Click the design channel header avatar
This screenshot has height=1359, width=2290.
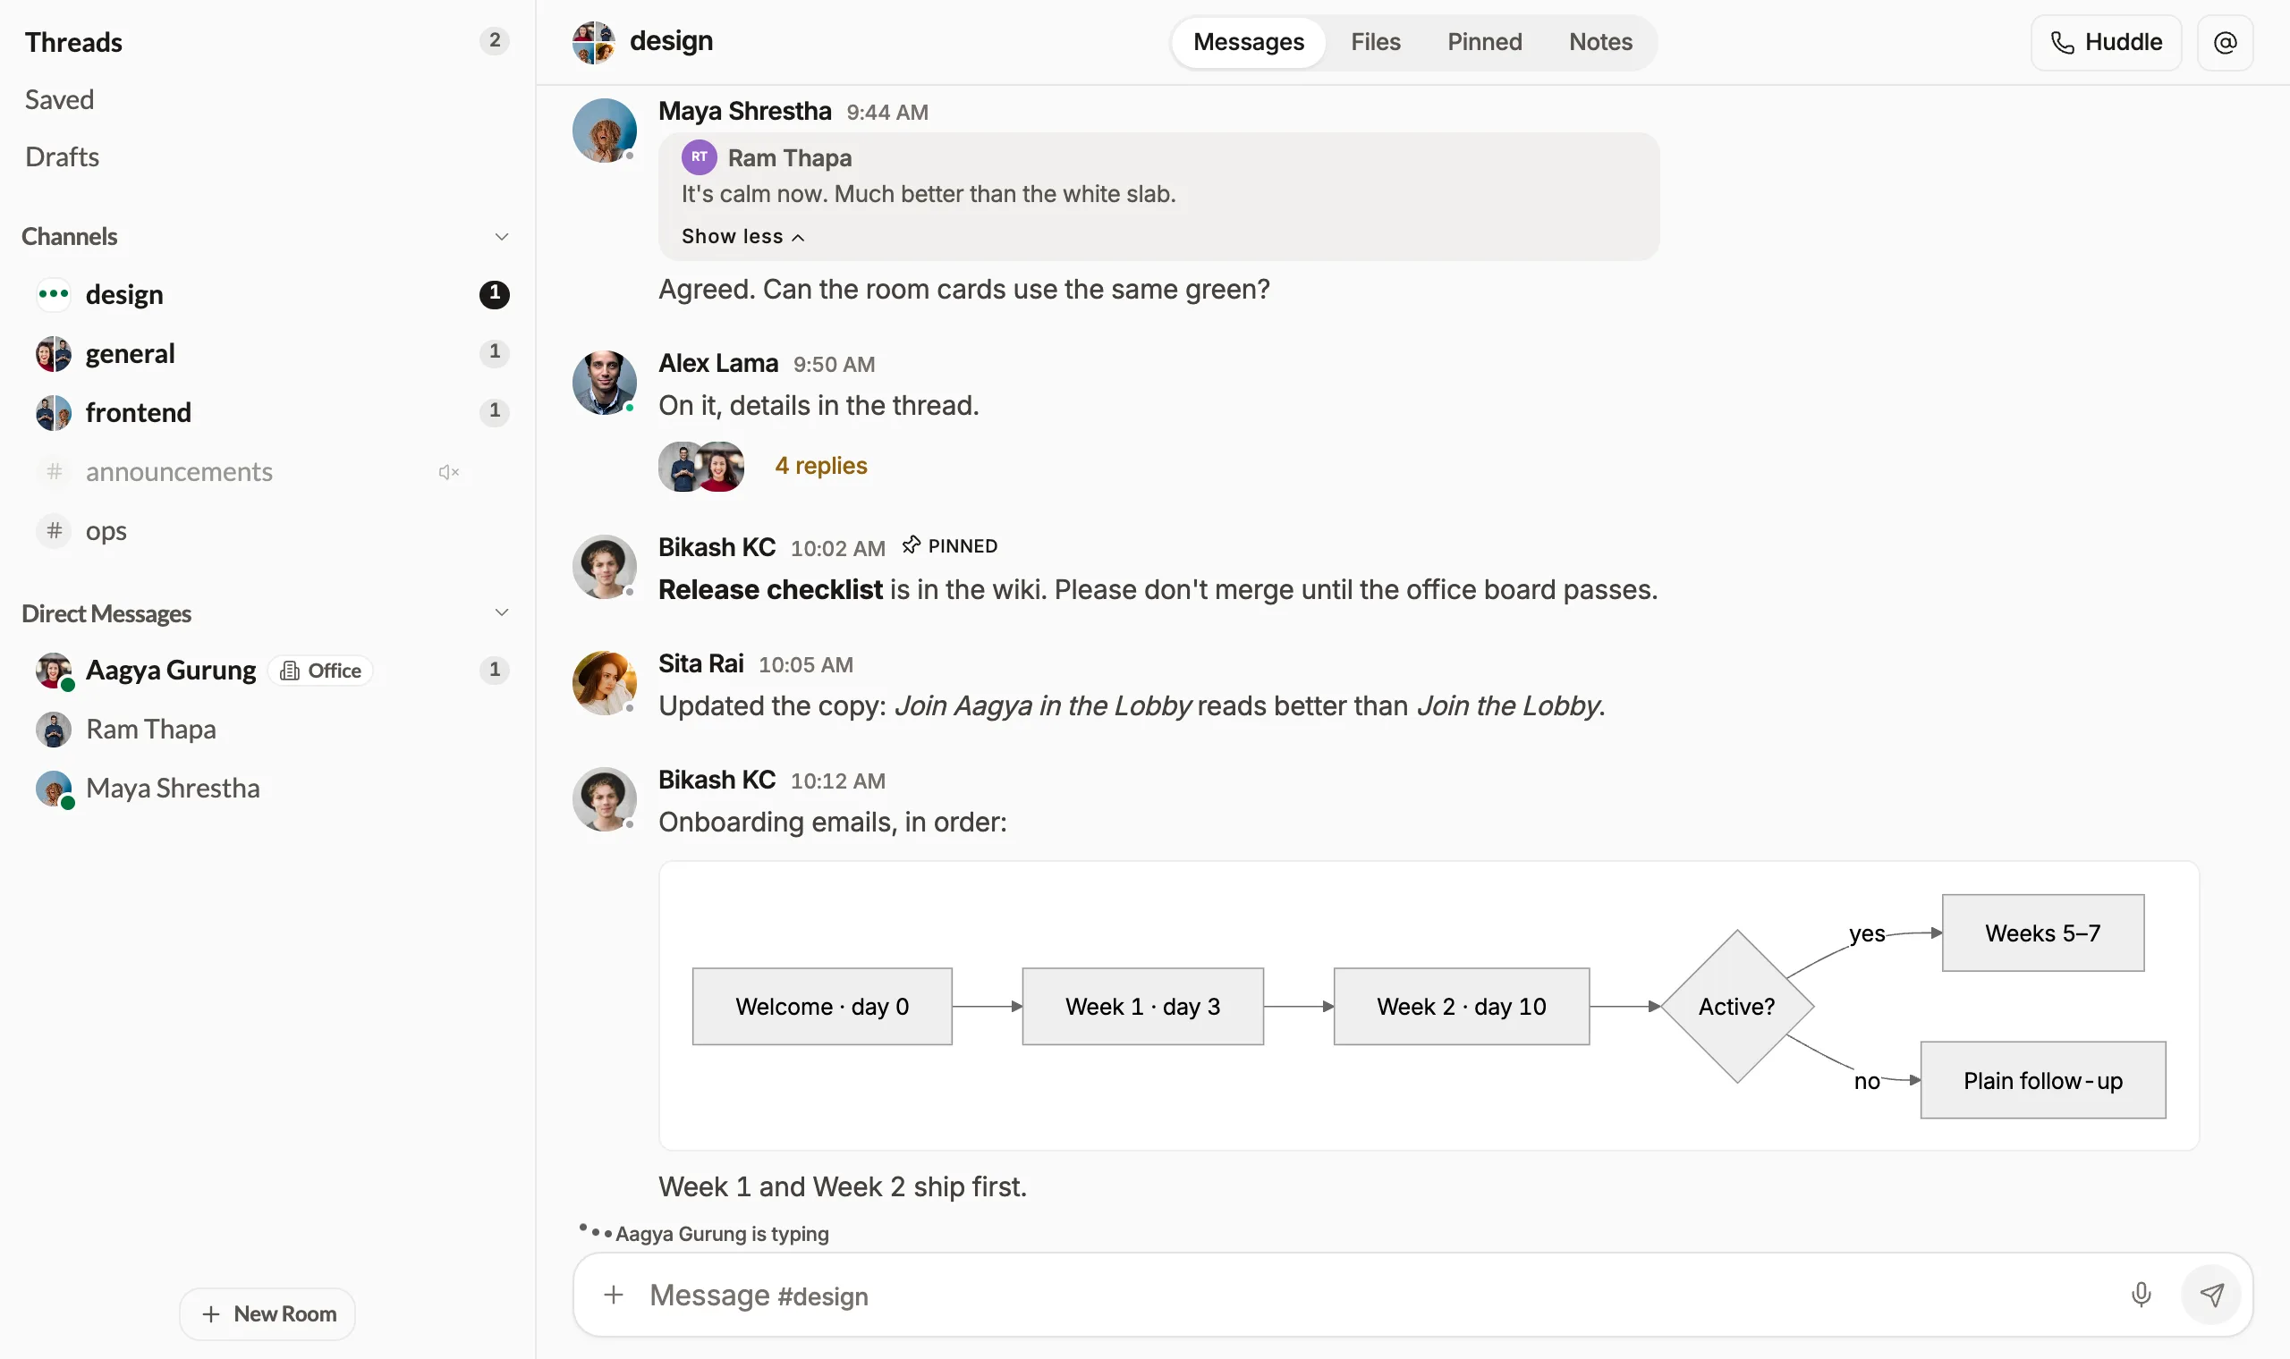[593, 42]
